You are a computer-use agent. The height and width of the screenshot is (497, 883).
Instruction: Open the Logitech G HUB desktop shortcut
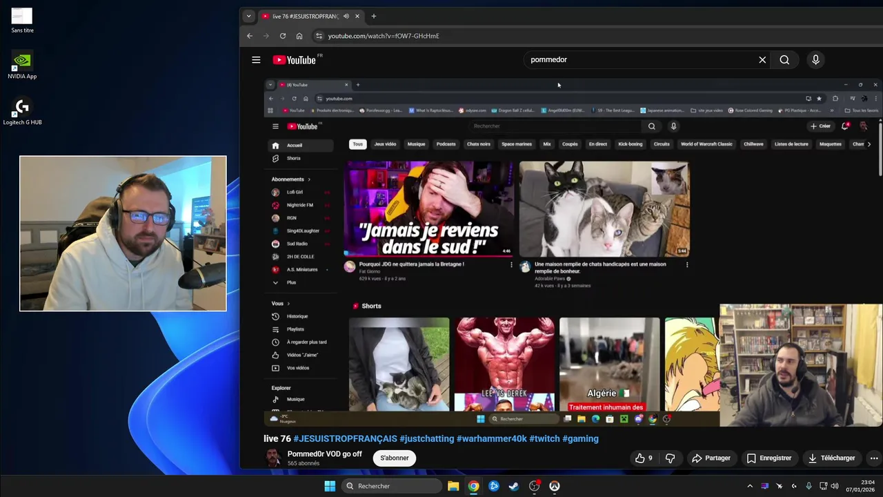(x=22, y=112)
